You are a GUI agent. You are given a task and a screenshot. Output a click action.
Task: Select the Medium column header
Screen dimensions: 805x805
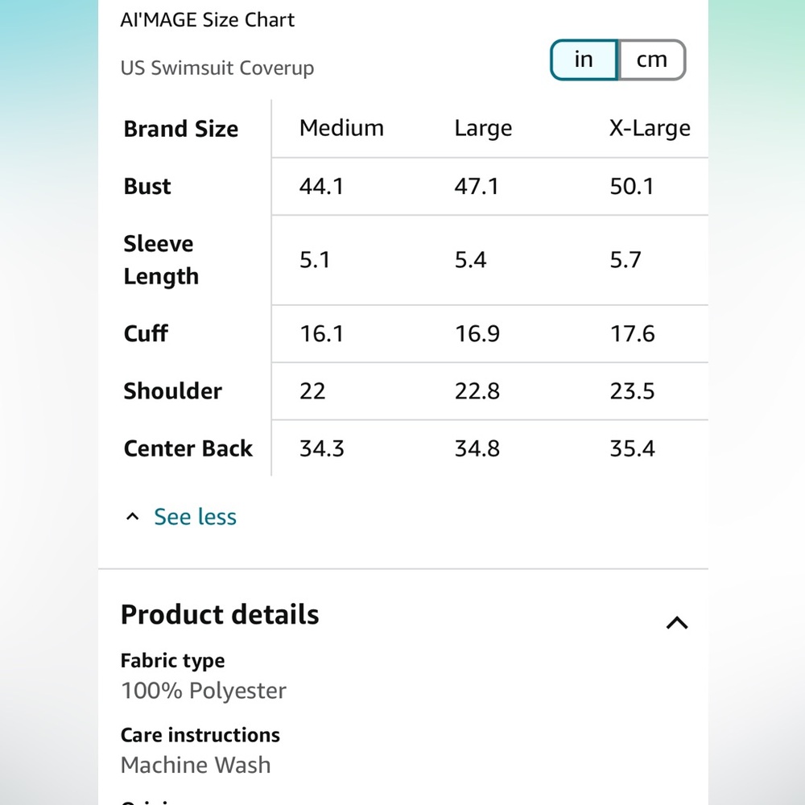click(341, 128)
